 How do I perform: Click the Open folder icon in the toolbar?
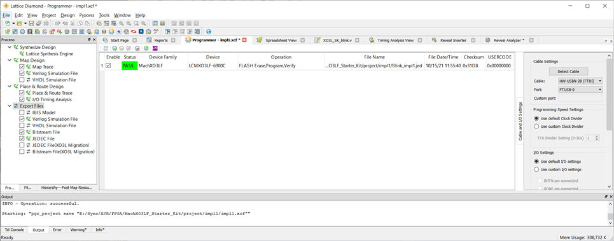pos(19,24)
